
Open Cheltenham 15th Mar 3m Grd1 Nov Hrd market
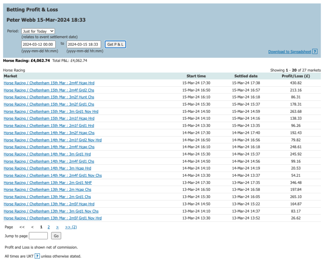click(51, 111)
